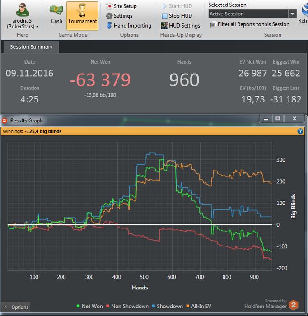Click the Hands x-axis label
This screenshot has width=308, height=316.
coord(140,288)
